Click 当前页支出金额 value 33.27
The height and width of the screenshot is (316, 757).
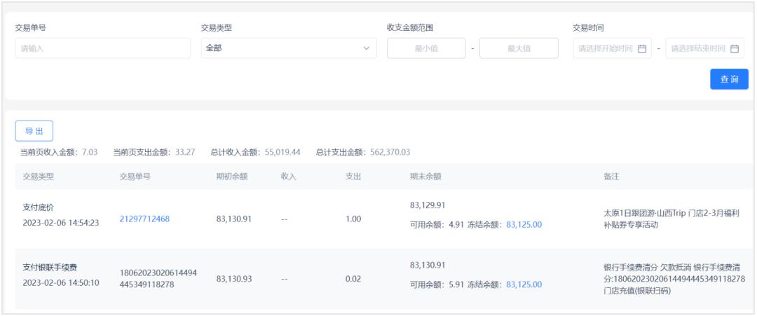point(185,153)
